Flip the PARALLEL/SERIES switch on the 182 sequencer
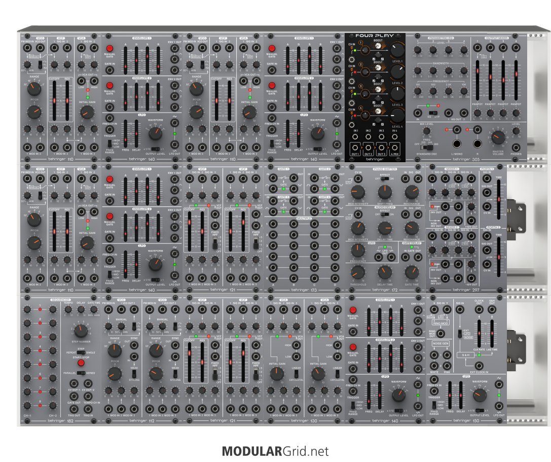This screenshot has width=551, height=462. pyautogui.click(x=81, y=373)
